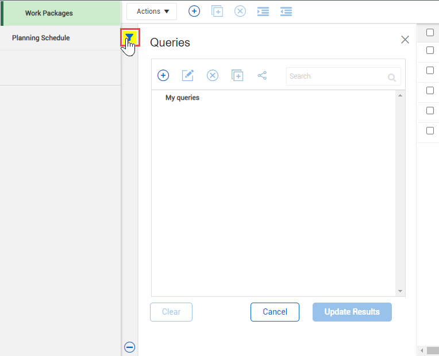Open the Planning Schedule tab

[x=41, y=38]
